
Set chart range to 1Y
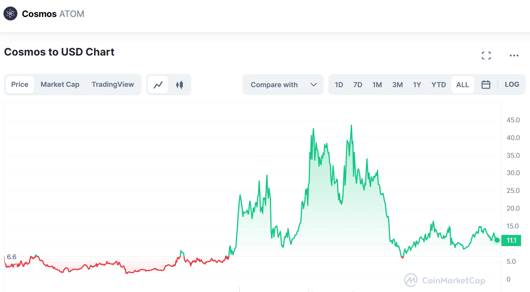click(417, 85)
